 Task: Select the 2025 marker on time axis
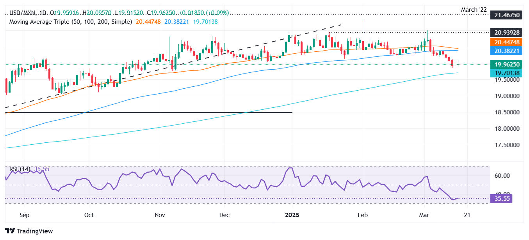pyautogui.click(x=292, y=215)
